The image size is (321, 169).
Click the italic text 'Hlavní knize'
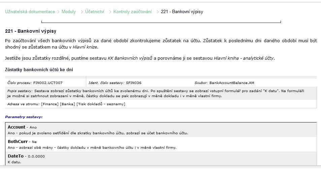[x=85, y=47]
